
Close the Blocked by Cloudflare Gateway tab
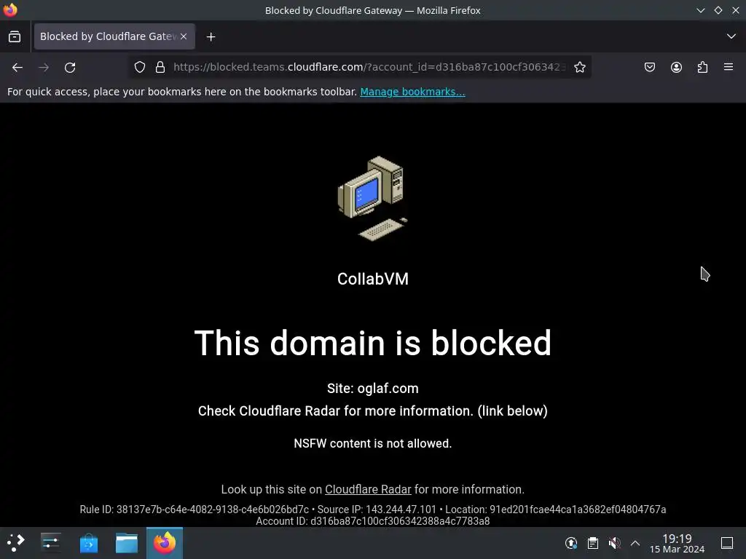184,36
